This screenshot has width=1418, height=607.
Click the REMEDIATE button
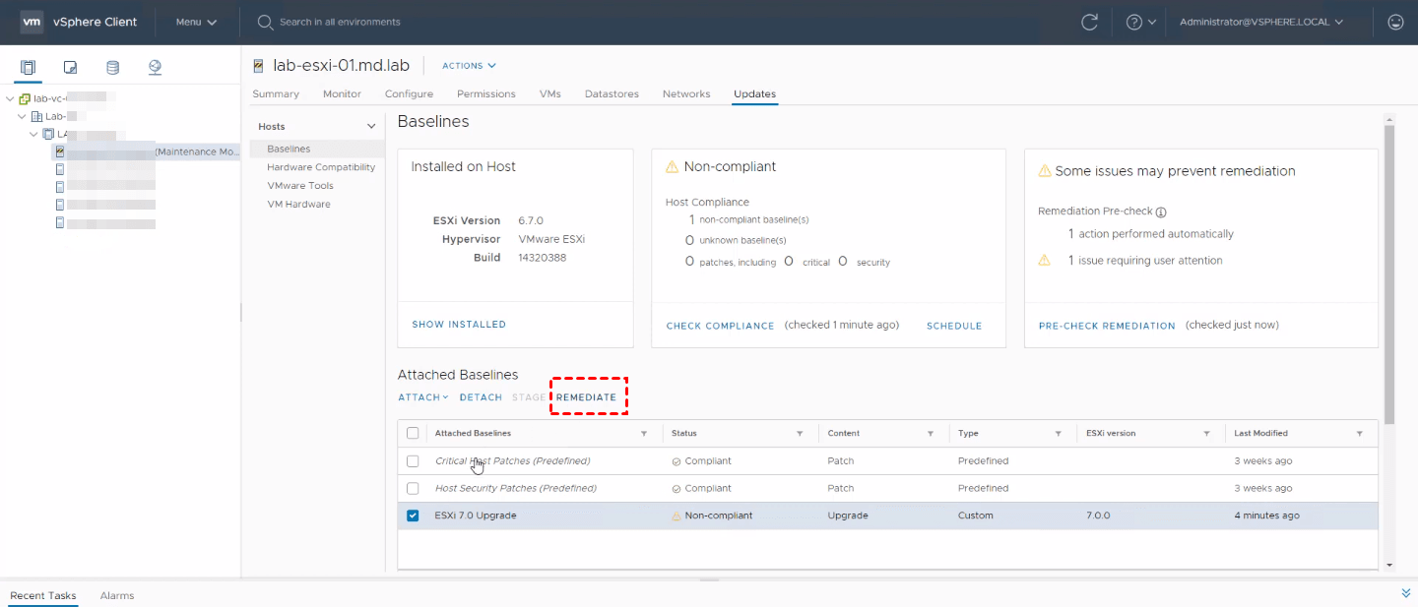pyautogui.click(x=586, y=397)
